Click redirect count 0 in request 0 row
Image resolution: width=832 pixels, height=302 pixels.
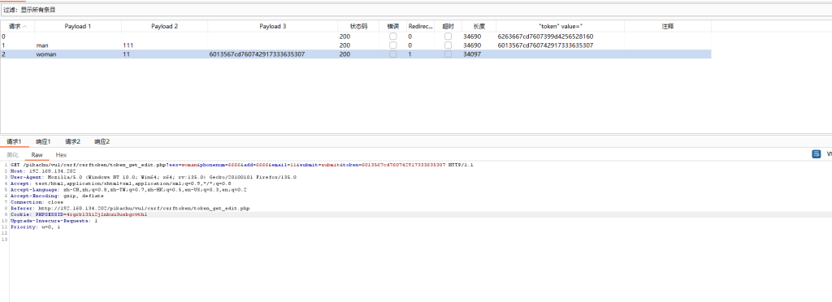click(x=409, y=37)
